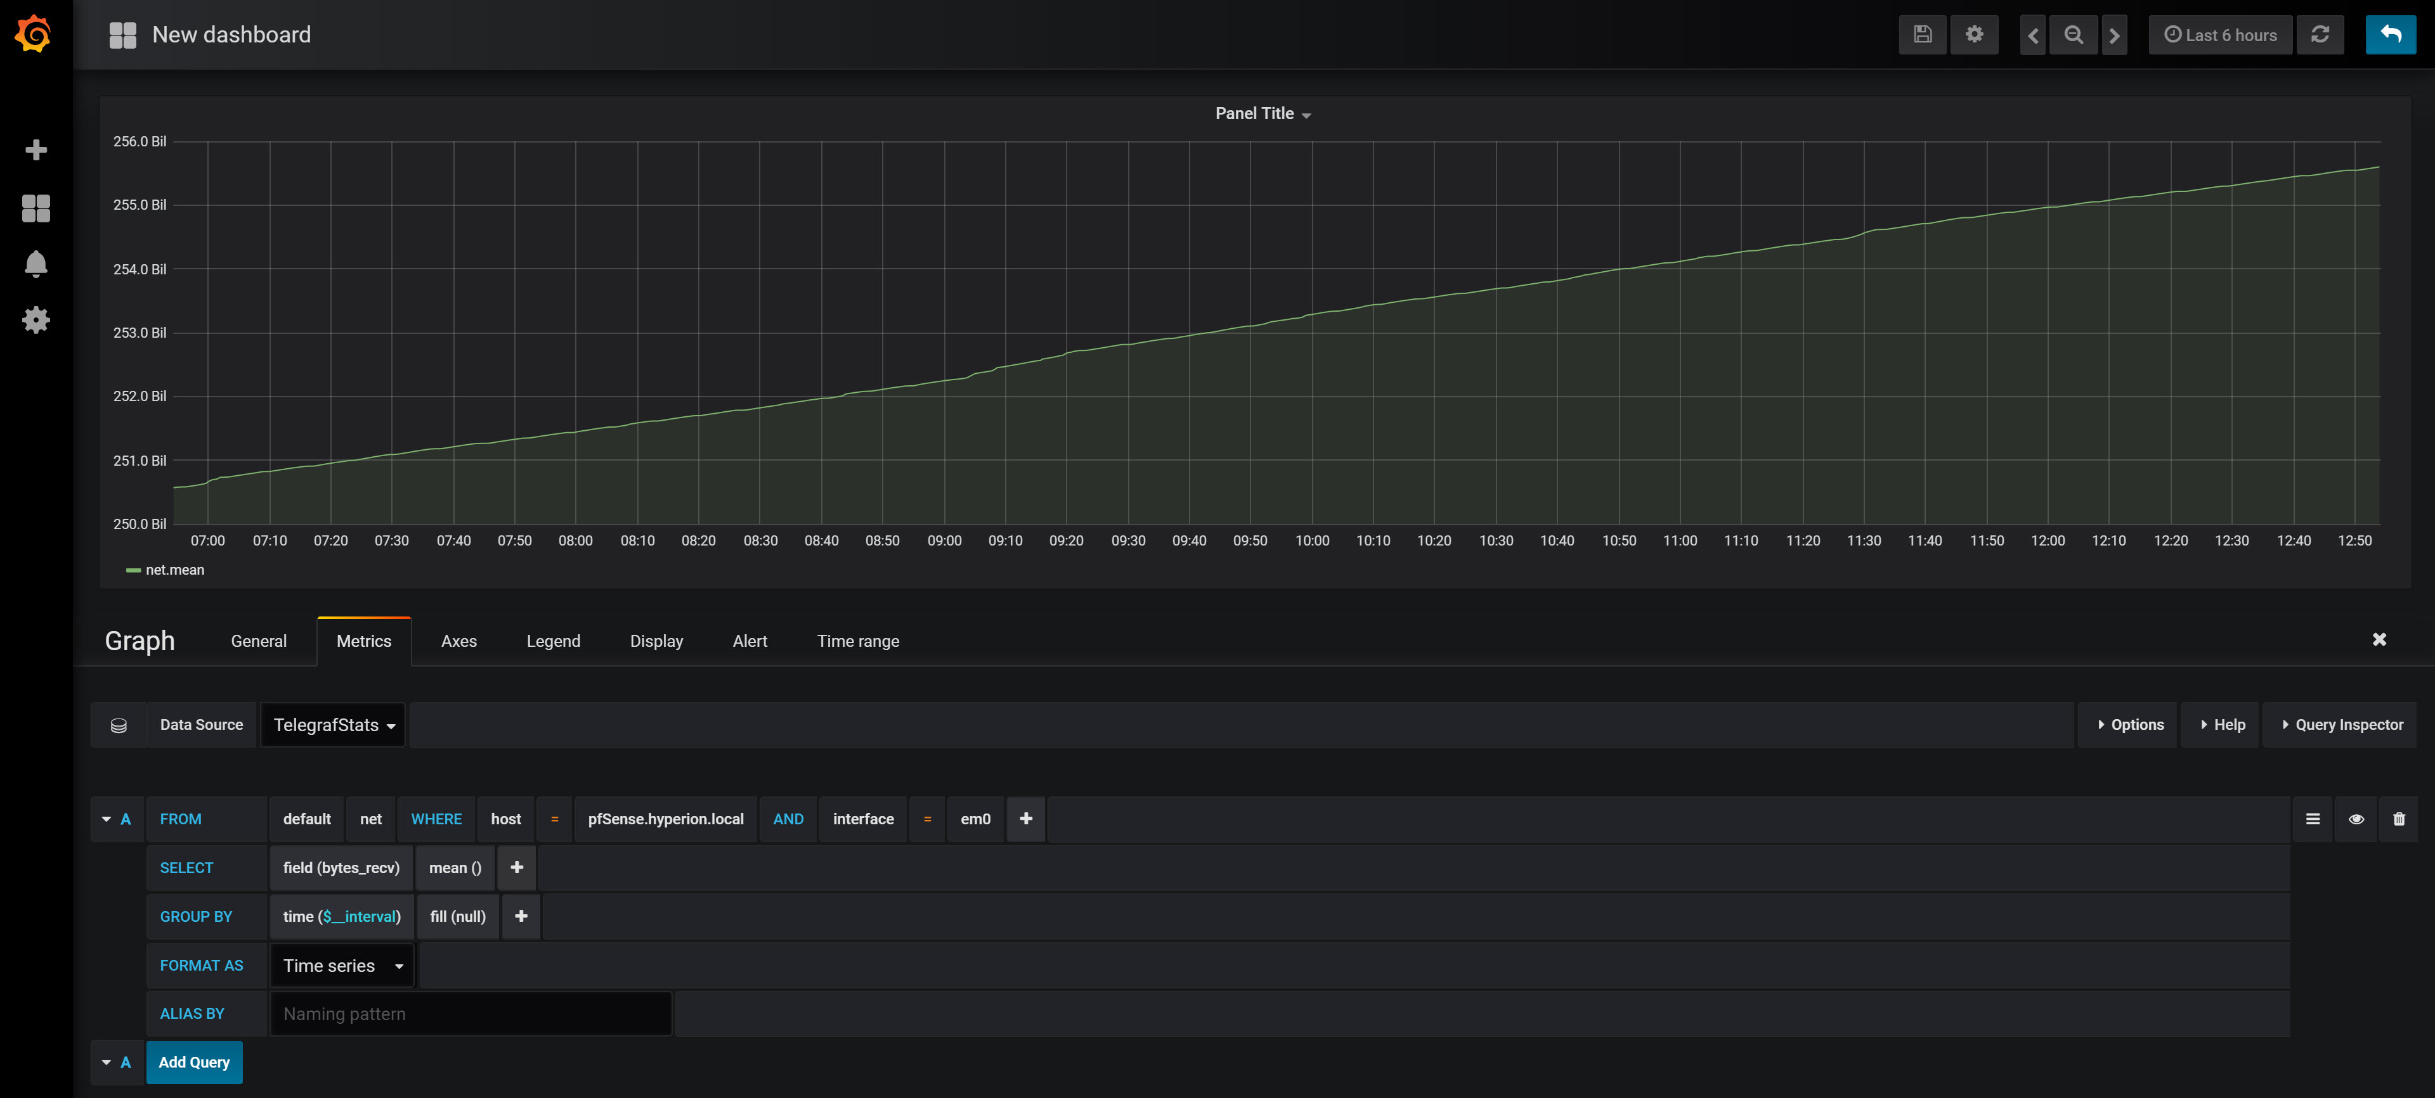Screen dimensions: 2435x1098
Task: Add a SELECT function with plus button
Action: click(x=516, y=867)
